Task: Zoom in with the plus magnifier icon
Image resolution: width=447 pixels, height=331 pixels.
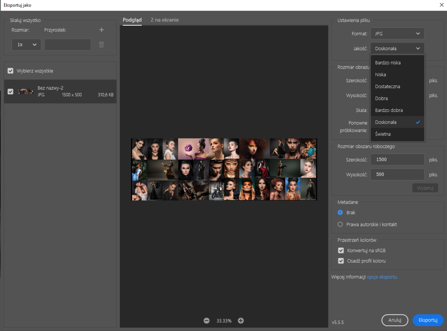Action: (241, 321)
